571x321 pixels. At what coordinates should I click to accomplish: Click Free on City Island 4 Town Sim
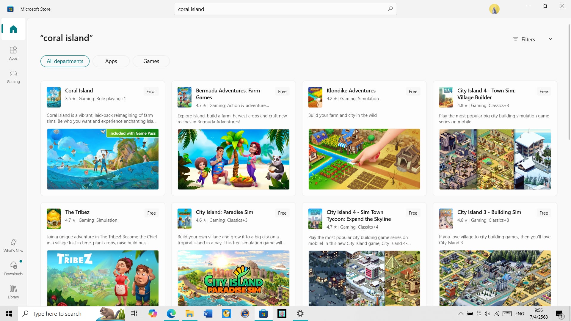click(544, 92)
